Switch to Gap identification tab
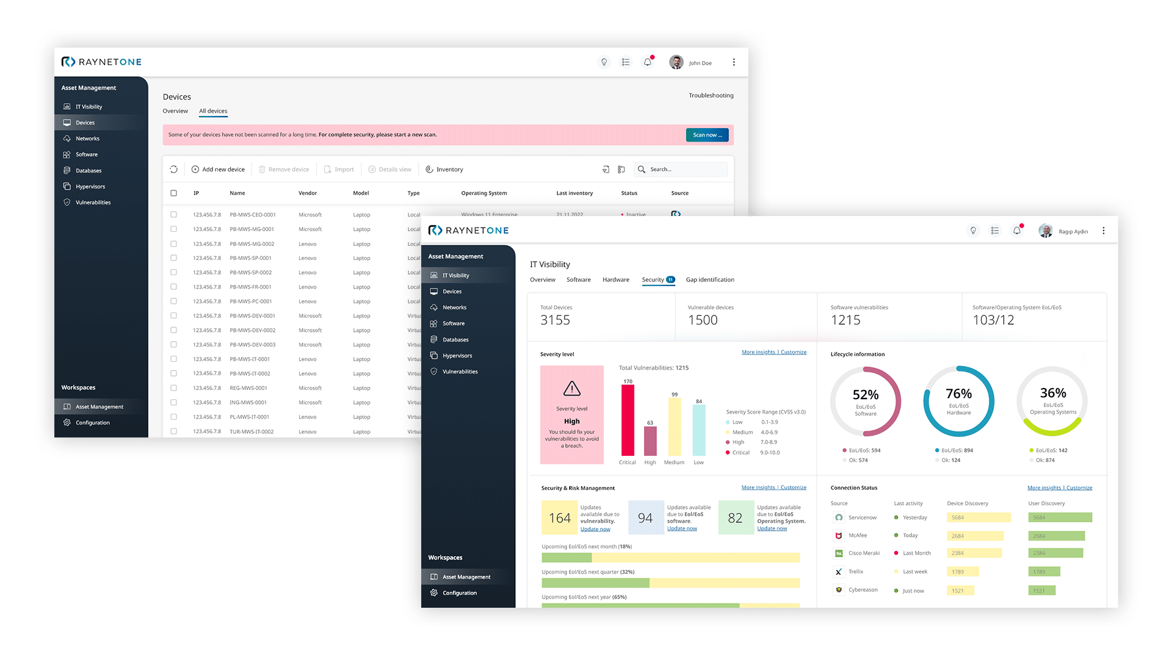 point(710,280)
